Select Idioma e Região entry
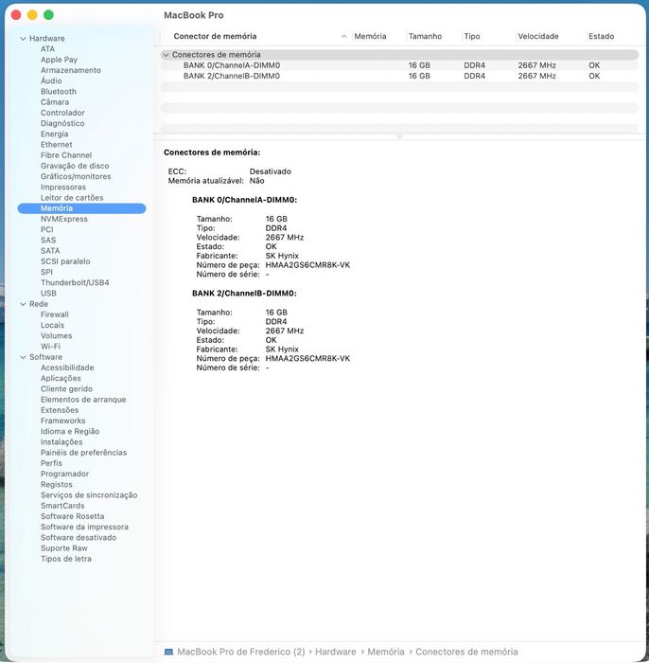Screen dimensions: 649x663 tap(70, 431)
